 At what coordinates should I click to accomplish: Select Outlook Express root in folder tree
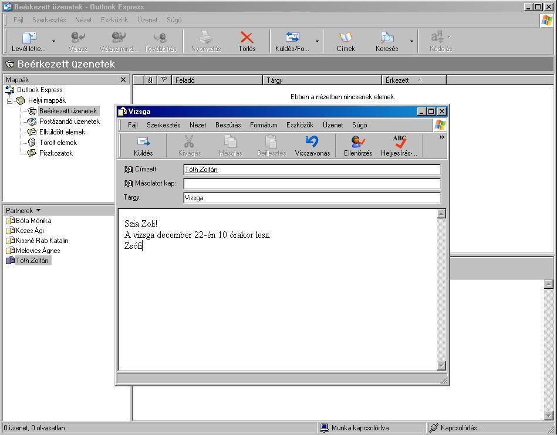[x=39, y=90]
